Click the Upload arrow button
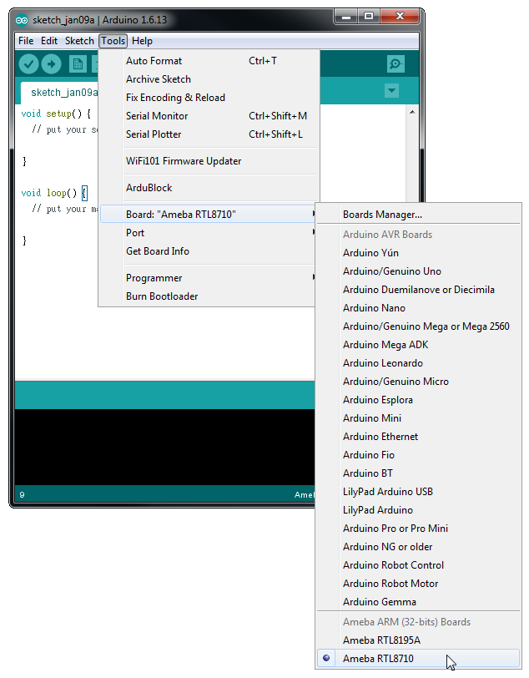This screenshot has height=678, width=529. (x=52, y=64)
